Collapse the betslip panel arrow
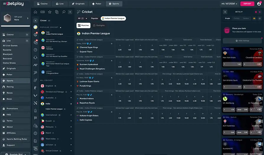 click(x=225, y=12)
